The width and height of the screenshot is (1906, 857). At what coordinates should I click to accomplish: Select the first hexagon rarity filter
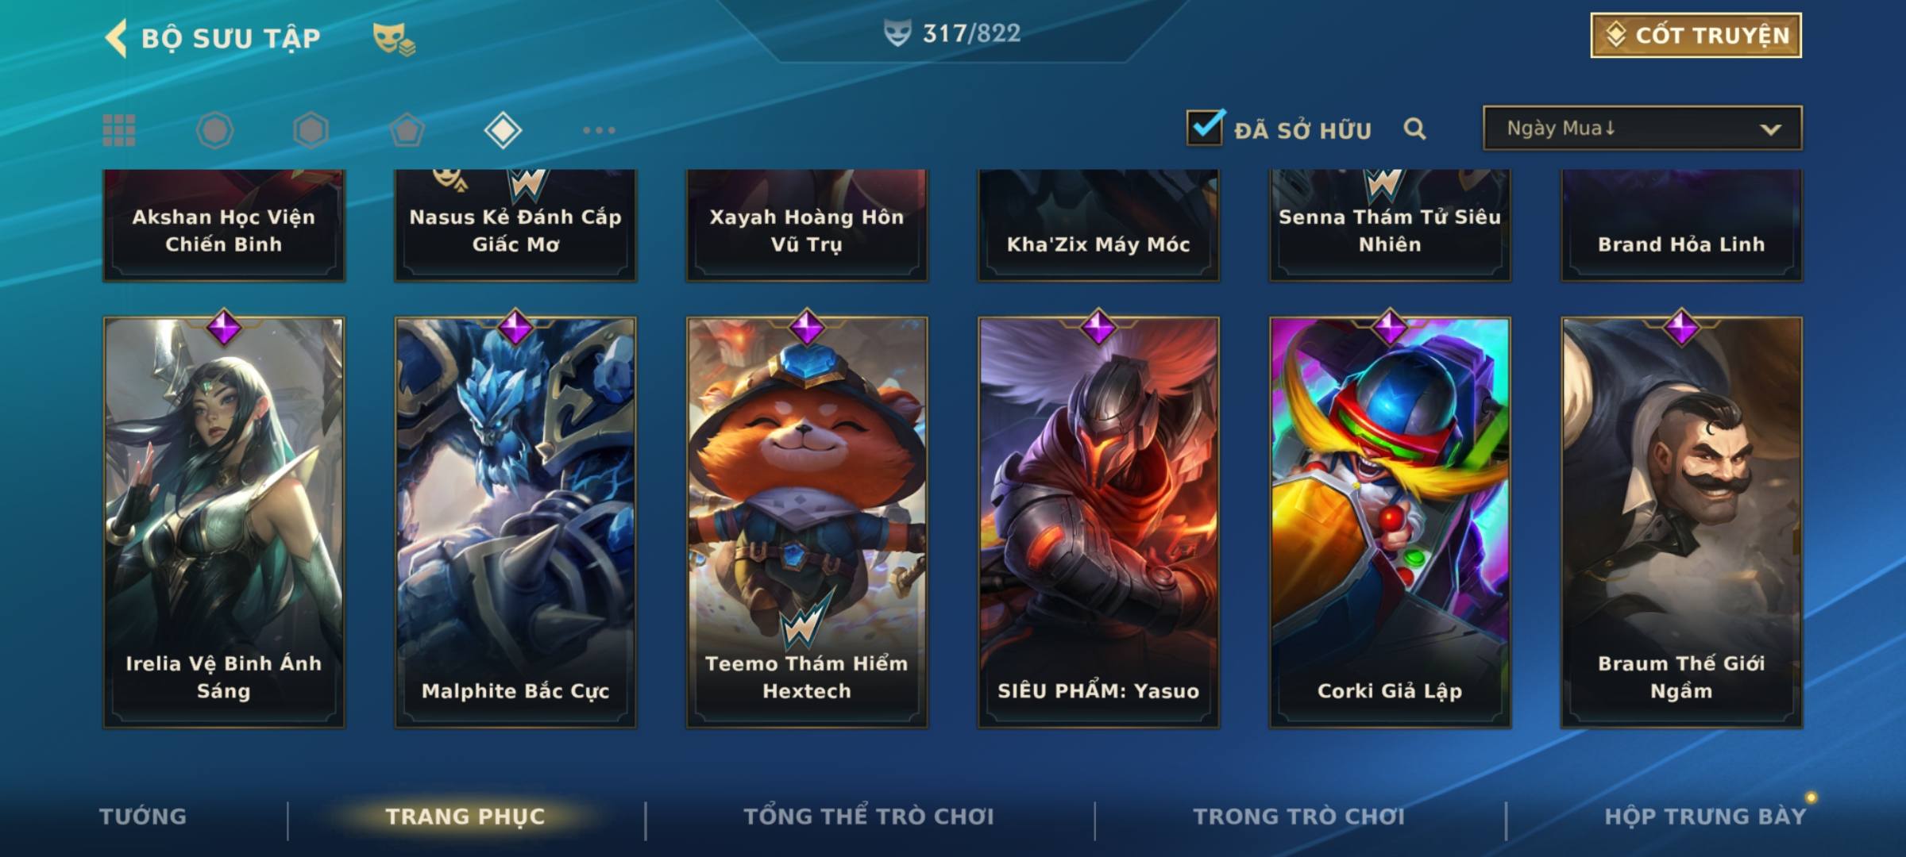(214, 130)
